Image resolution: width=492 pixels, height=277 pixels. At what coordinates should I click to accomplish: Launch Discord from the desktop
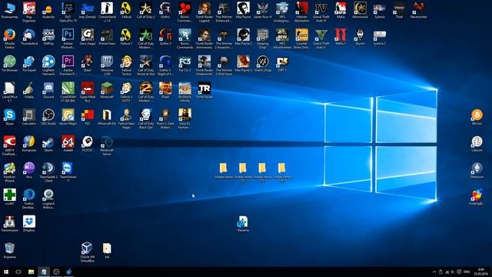click(x=48, y=88)
